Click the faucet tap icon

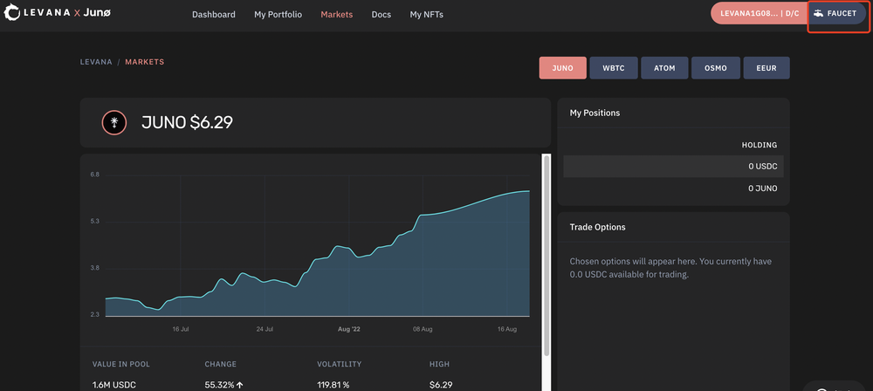(819, 13)
